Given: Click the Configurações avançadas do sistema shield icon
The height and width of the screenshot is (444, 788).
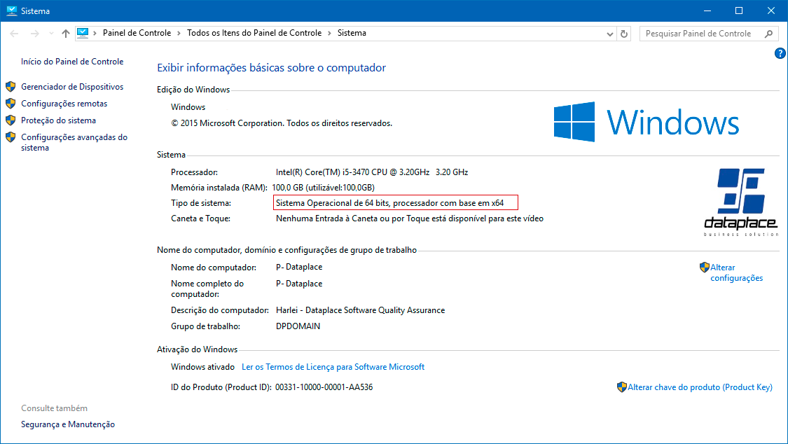Looking at the screenshot, I should point(11,137).
